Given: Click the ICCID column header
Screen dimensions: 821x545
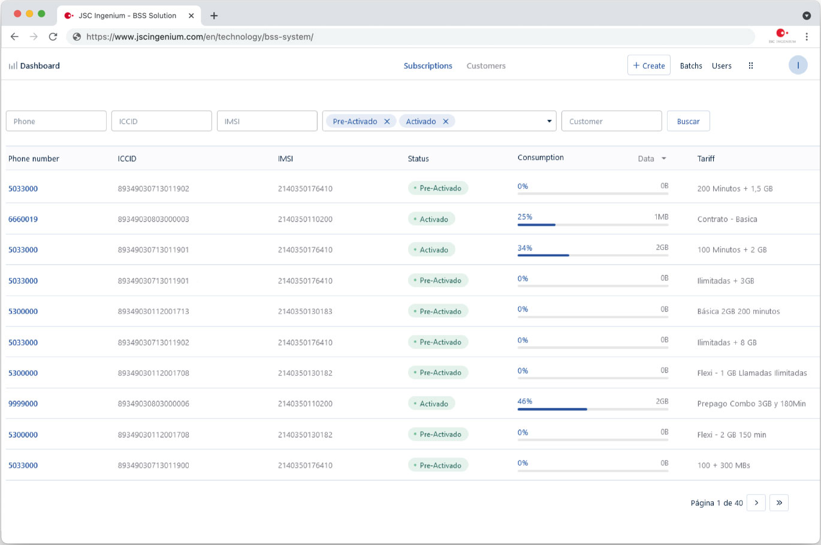Looking at the screenshot, I should (x=127, y=159).
